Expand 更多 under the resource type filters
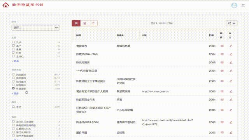 [x=15, y=94]
